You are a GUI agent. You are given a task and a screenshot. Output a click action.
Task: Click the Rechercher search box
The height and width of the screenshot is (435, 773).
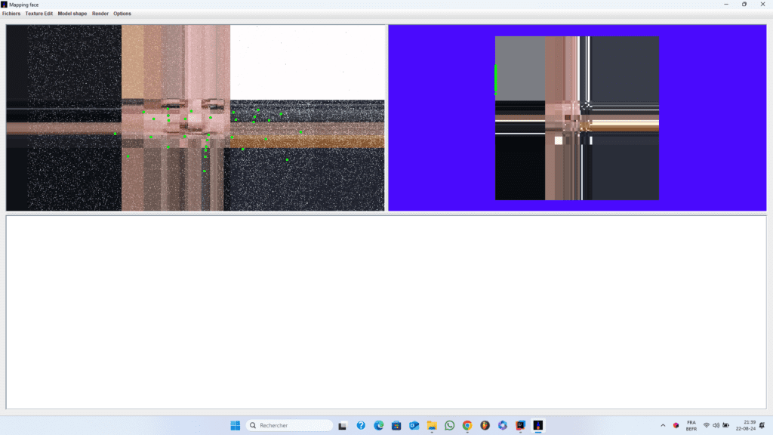click(x=290, y=425)
